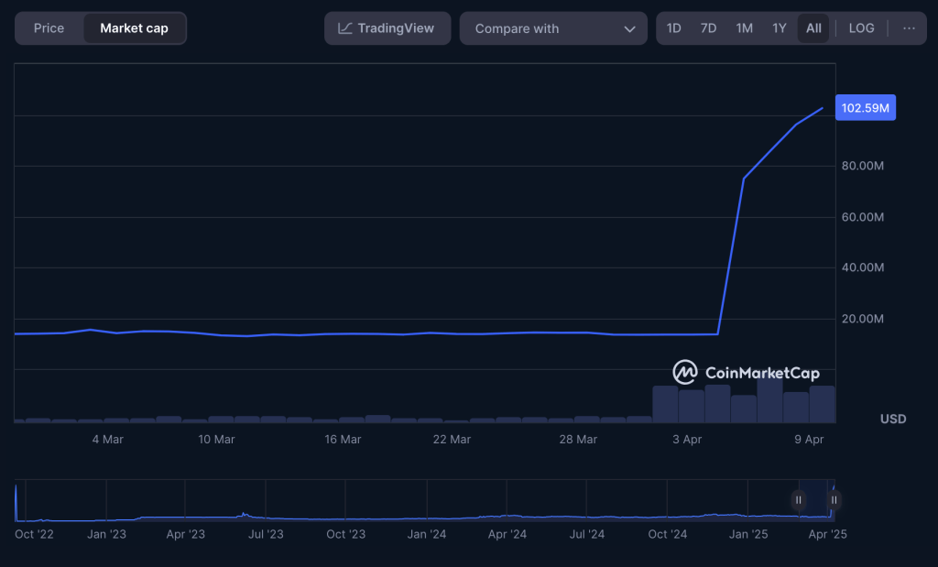Select the 1M timeframe
This screenshot has width=938, height=567.
744,27
